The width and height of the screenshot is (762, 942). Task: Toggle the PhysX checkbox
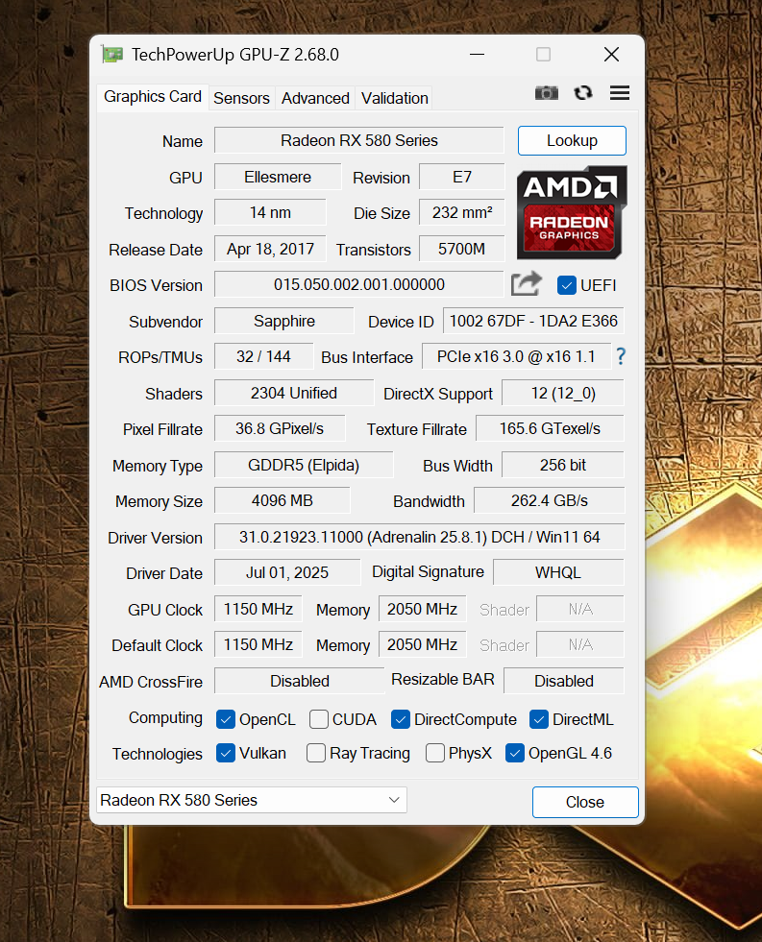pyautogui.click(x=435, y=753)
